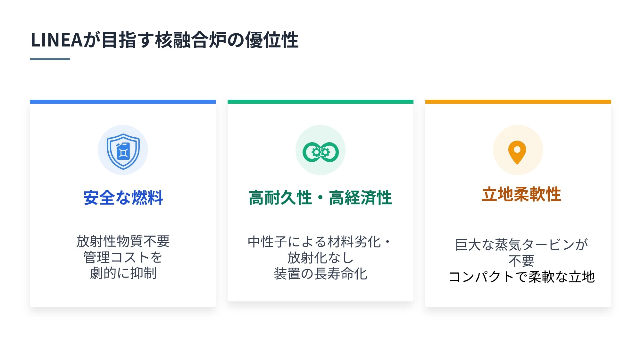The height and width of the screenshot is (361, 641).
Task: Select the 安全な燃料 card heading
Action: click(x=123, y=197)
